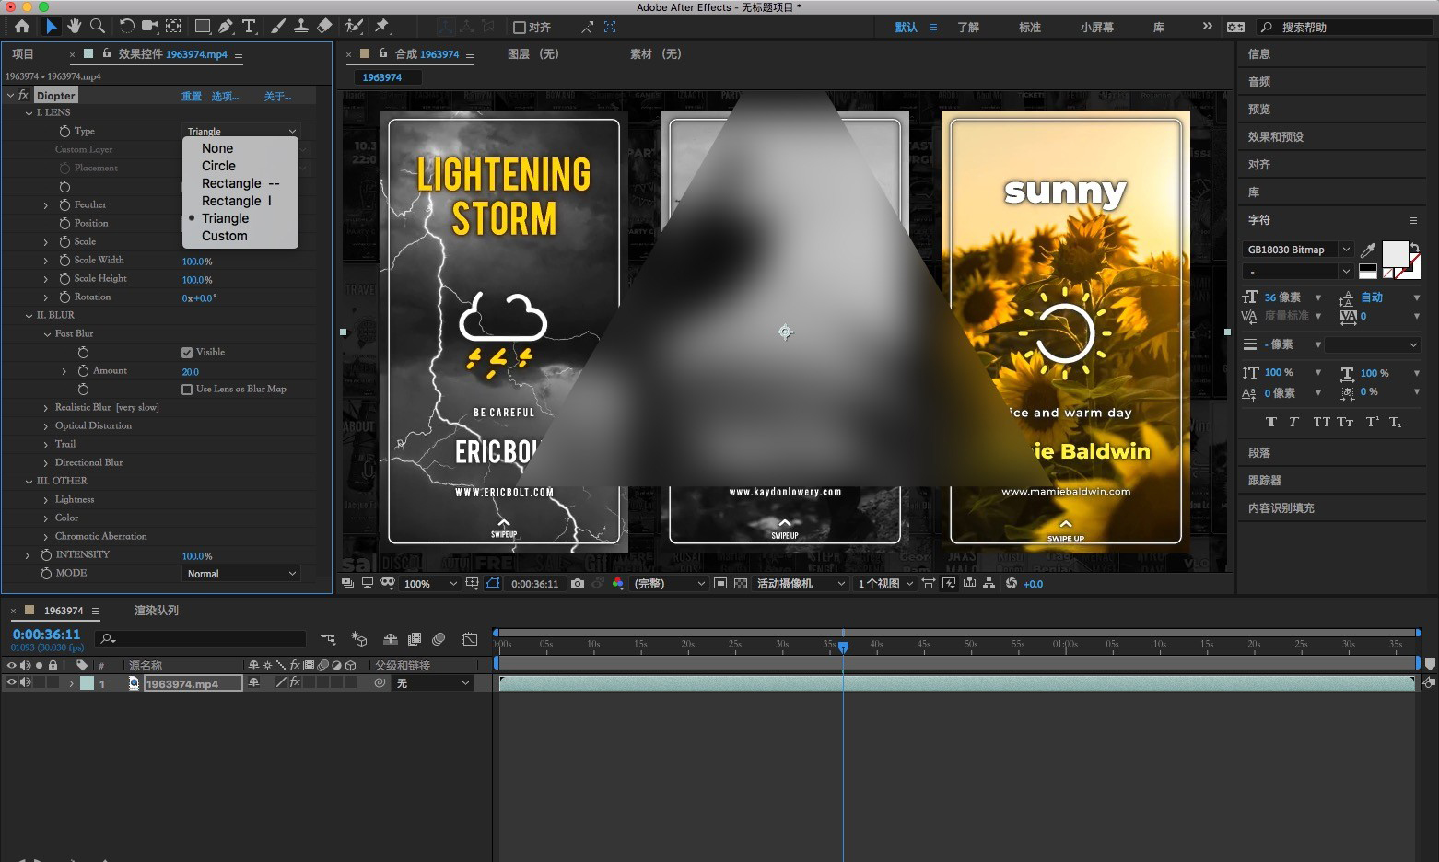The height and width of the screenshot is (862, 1439).
Task: Click the 重置 reset link for Diopter
Action: tap(191, 96)
